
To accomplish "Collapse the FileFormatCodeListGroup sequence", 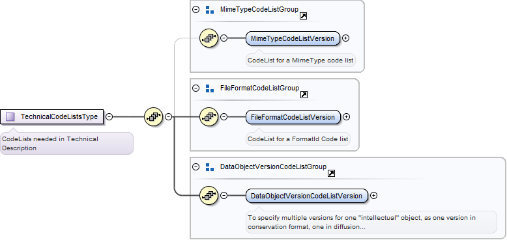I will pyautogui.click(x=224, y=116).
